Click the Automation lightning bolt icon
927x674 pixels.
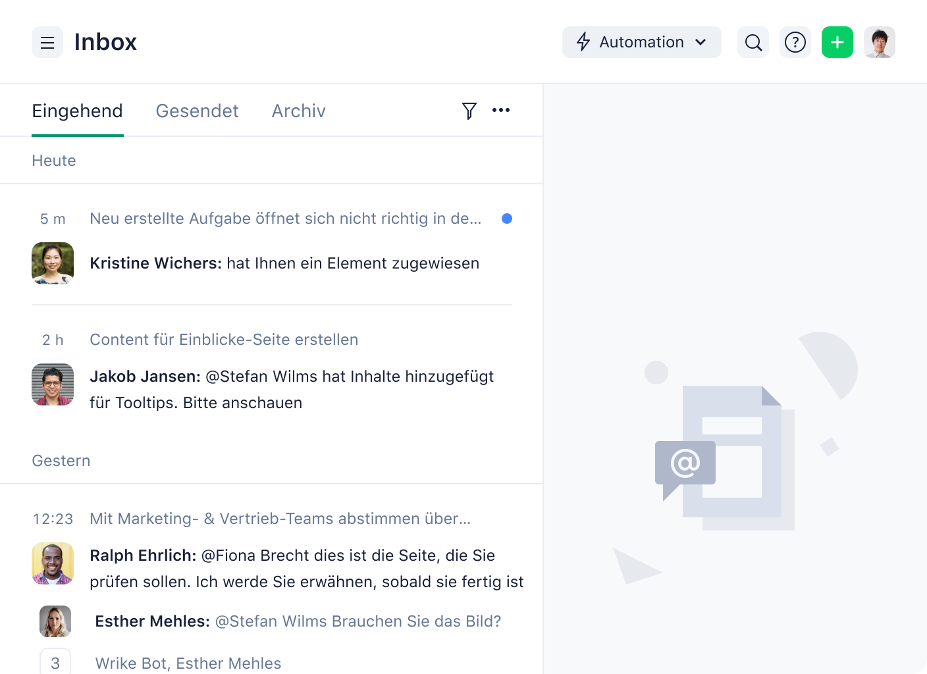click(583, 42)
